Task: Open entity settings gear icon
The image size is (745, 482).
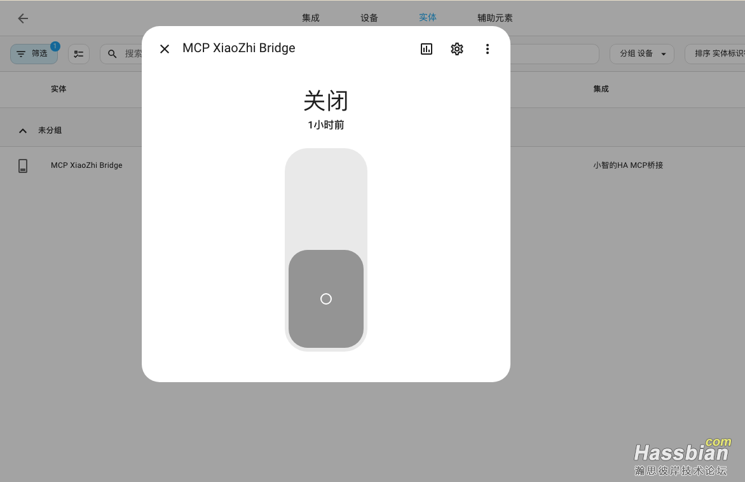Action: tap(456, 49)
